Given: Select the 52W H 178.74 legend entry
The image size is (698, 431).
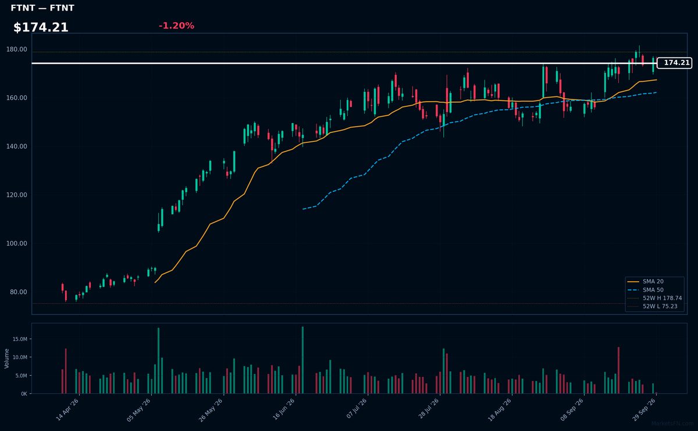Looking at the screenshot, I should pos(656,298).
